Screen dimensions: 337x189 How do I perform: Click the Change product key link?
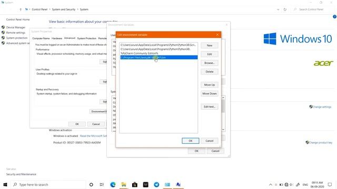321,142
